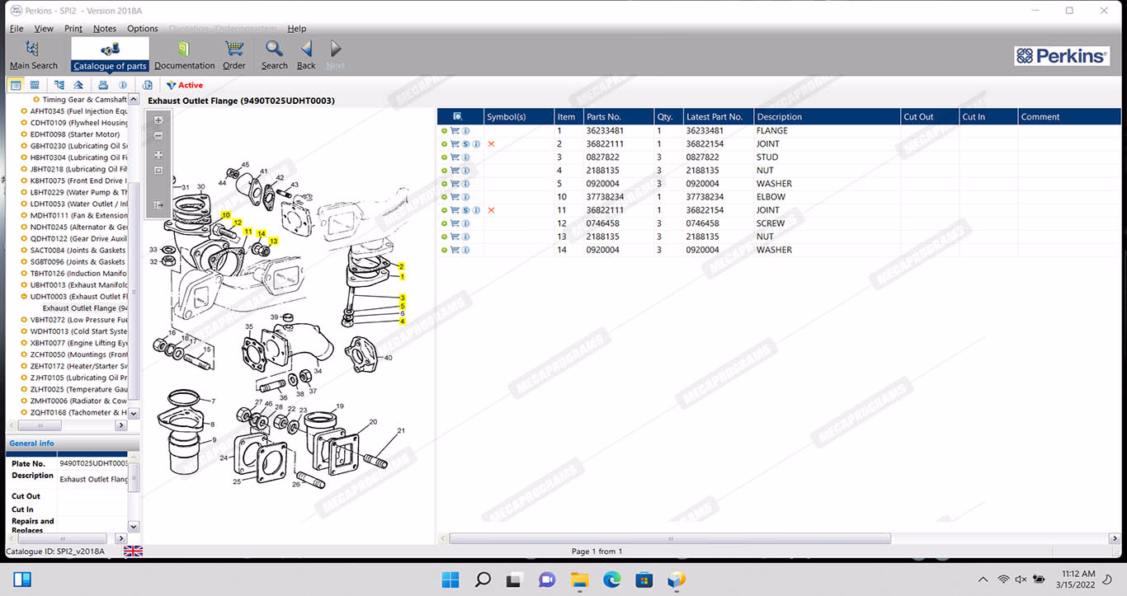This screenshot has width=1127, height=596.
Task: Expand the ZMHT0006 Radiator node
Action: pyautogui.click(x=24, y=401)
